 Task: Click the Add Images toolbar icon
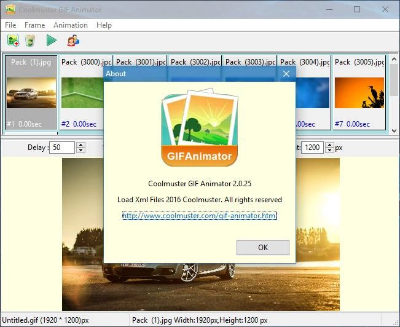(14, 41)
